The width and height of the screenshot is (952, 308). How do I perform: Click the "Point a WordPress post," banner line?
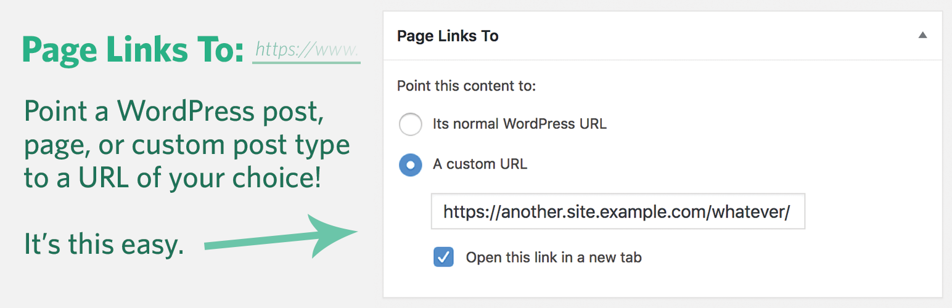(174, 111)
